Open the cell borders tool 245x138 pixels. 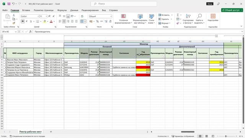38,21
